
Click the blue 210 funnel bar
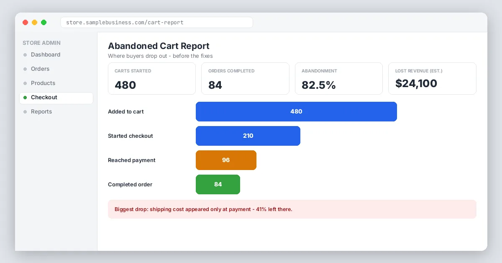coord(248,136)
